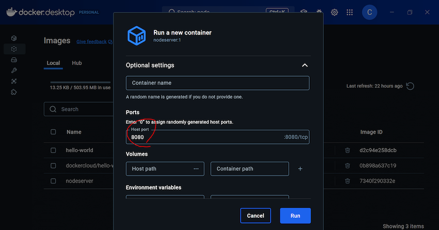Click the disk usage bar above 13.25 KB
Image resolution: width=439 pixels, height=230 pixels.
coord(81,82)
